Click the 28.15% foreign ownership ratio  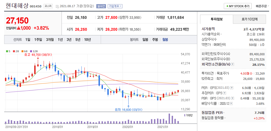[x=259, y=65]
